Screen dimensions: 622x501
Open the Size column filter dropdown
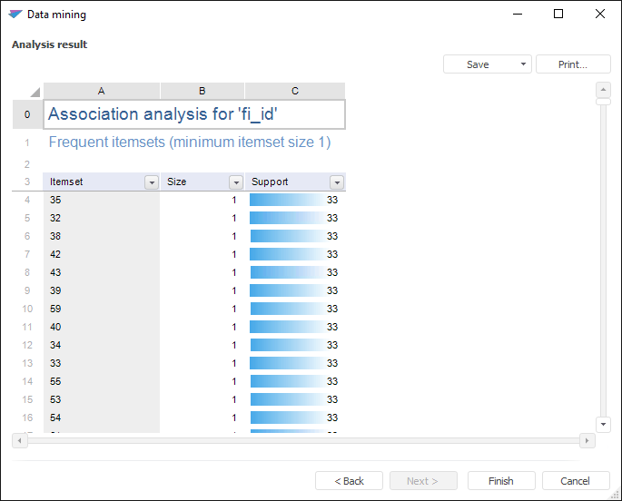tap(236, 182)
